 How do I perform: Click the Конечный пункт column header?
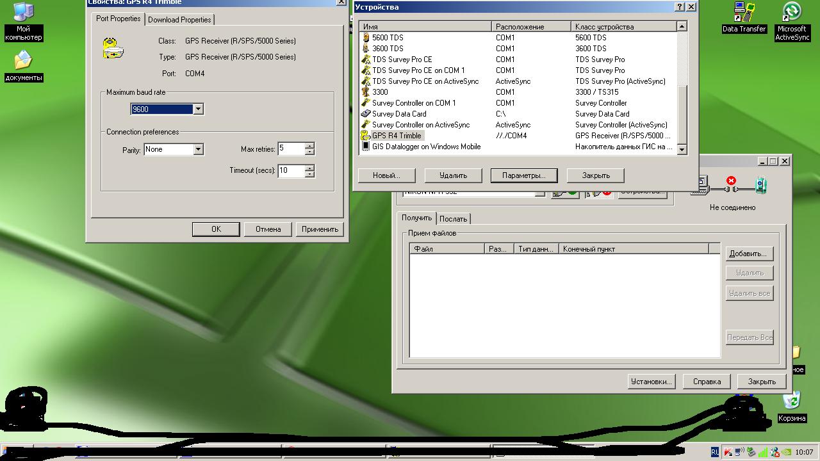[x=634, y=249]
